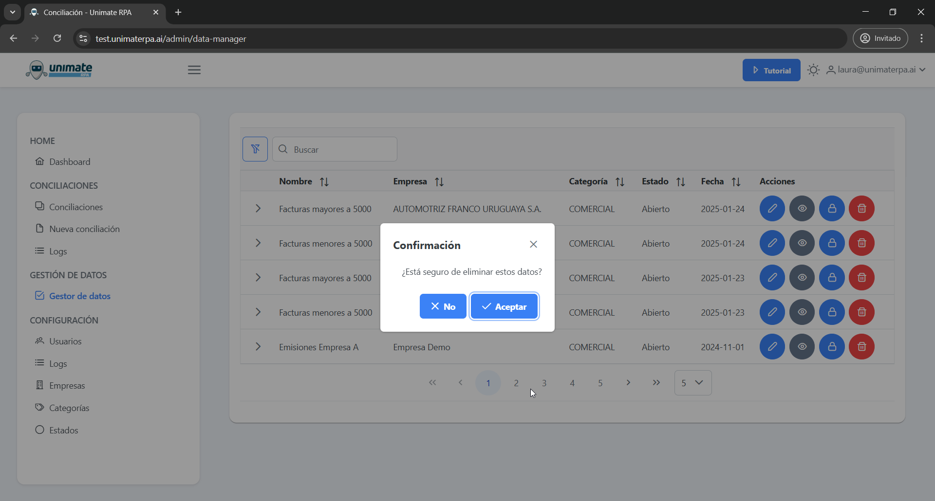This screenshot has width=935, height=501.
Task: Go to next page arrow
Action: [628, 383]
